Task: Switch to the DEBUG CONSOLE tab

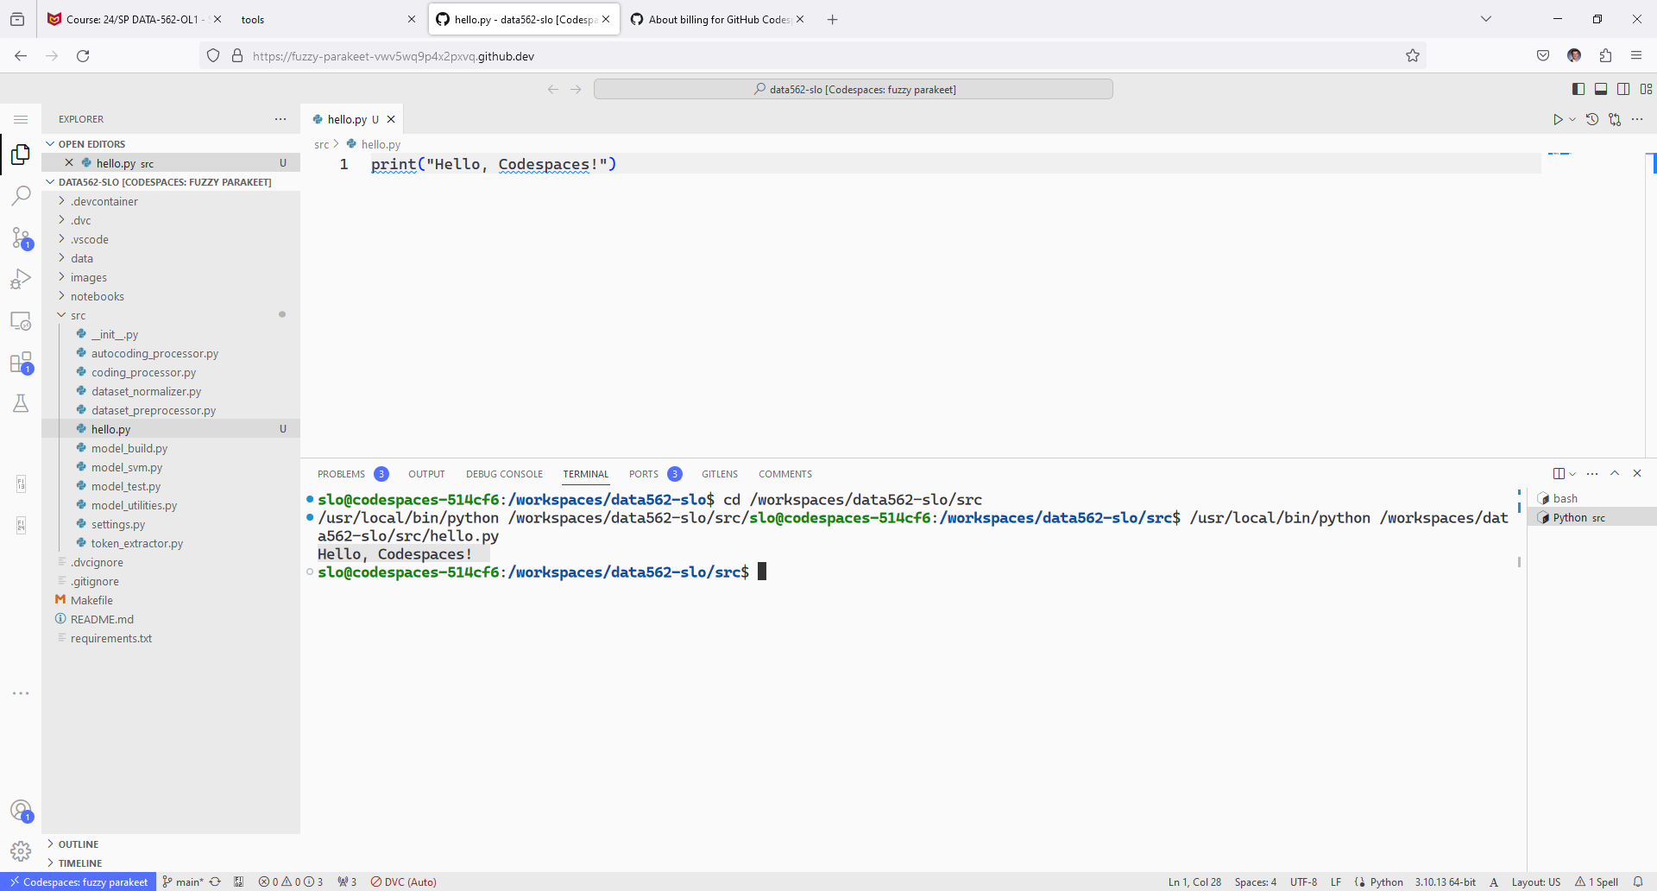Action: coord(504,474)
